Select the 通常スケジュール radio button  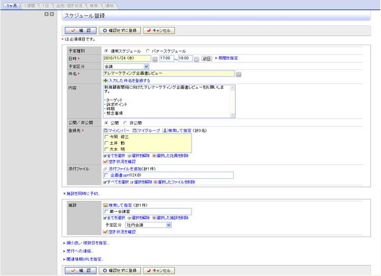(106, 51)
